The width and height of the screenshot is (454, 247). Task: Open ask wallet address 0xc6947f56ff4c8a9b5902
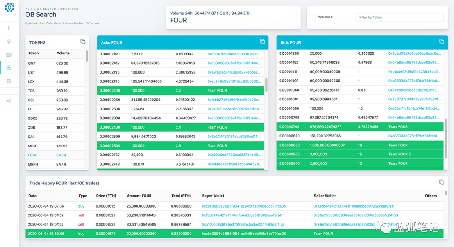(235, 54)
